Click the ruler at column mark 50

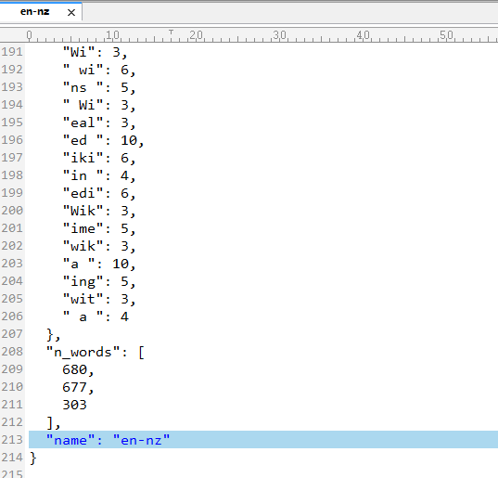[447, 35]
